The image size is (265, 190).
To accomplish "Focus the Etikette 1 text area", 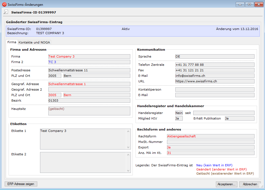I will (x=83, y=139).
